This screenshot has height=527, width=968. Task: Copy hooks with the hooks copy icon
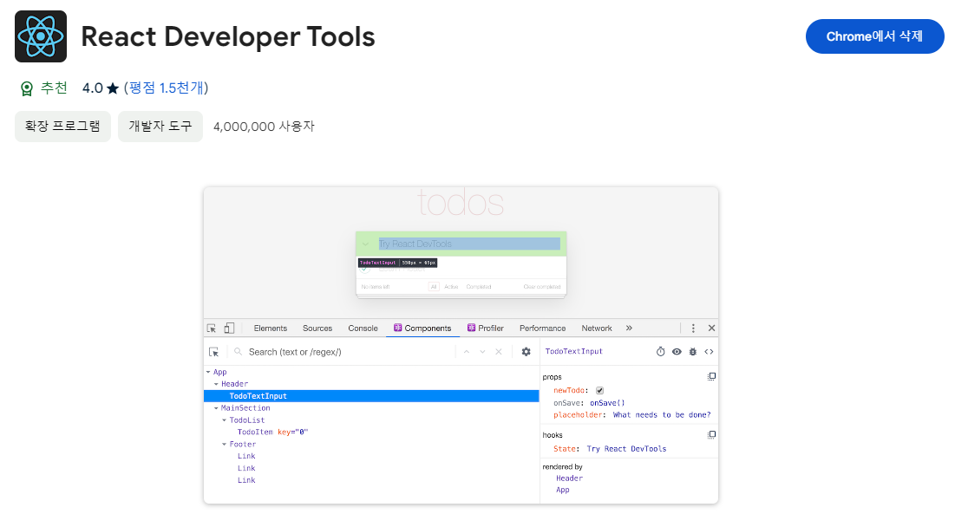711,435
